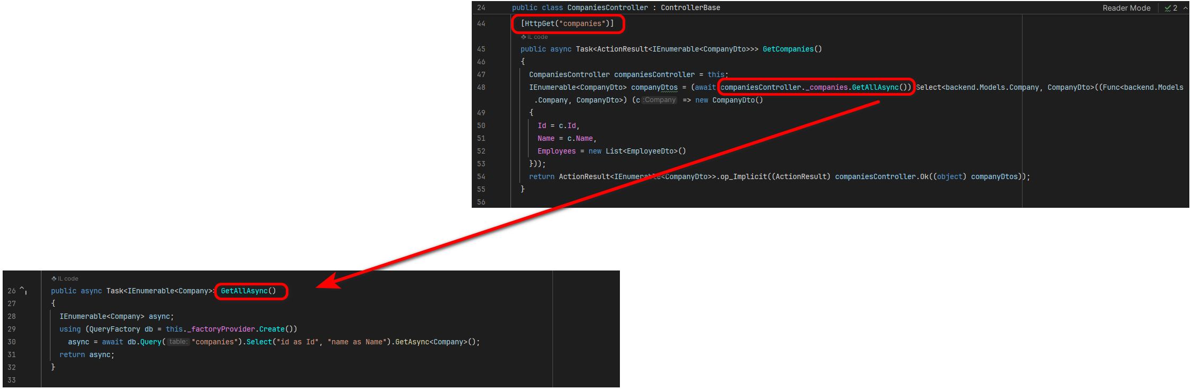Click the op_Implicit call in return statement
The height and width of the screenshot is (389, 1192).
coord(743,176)
